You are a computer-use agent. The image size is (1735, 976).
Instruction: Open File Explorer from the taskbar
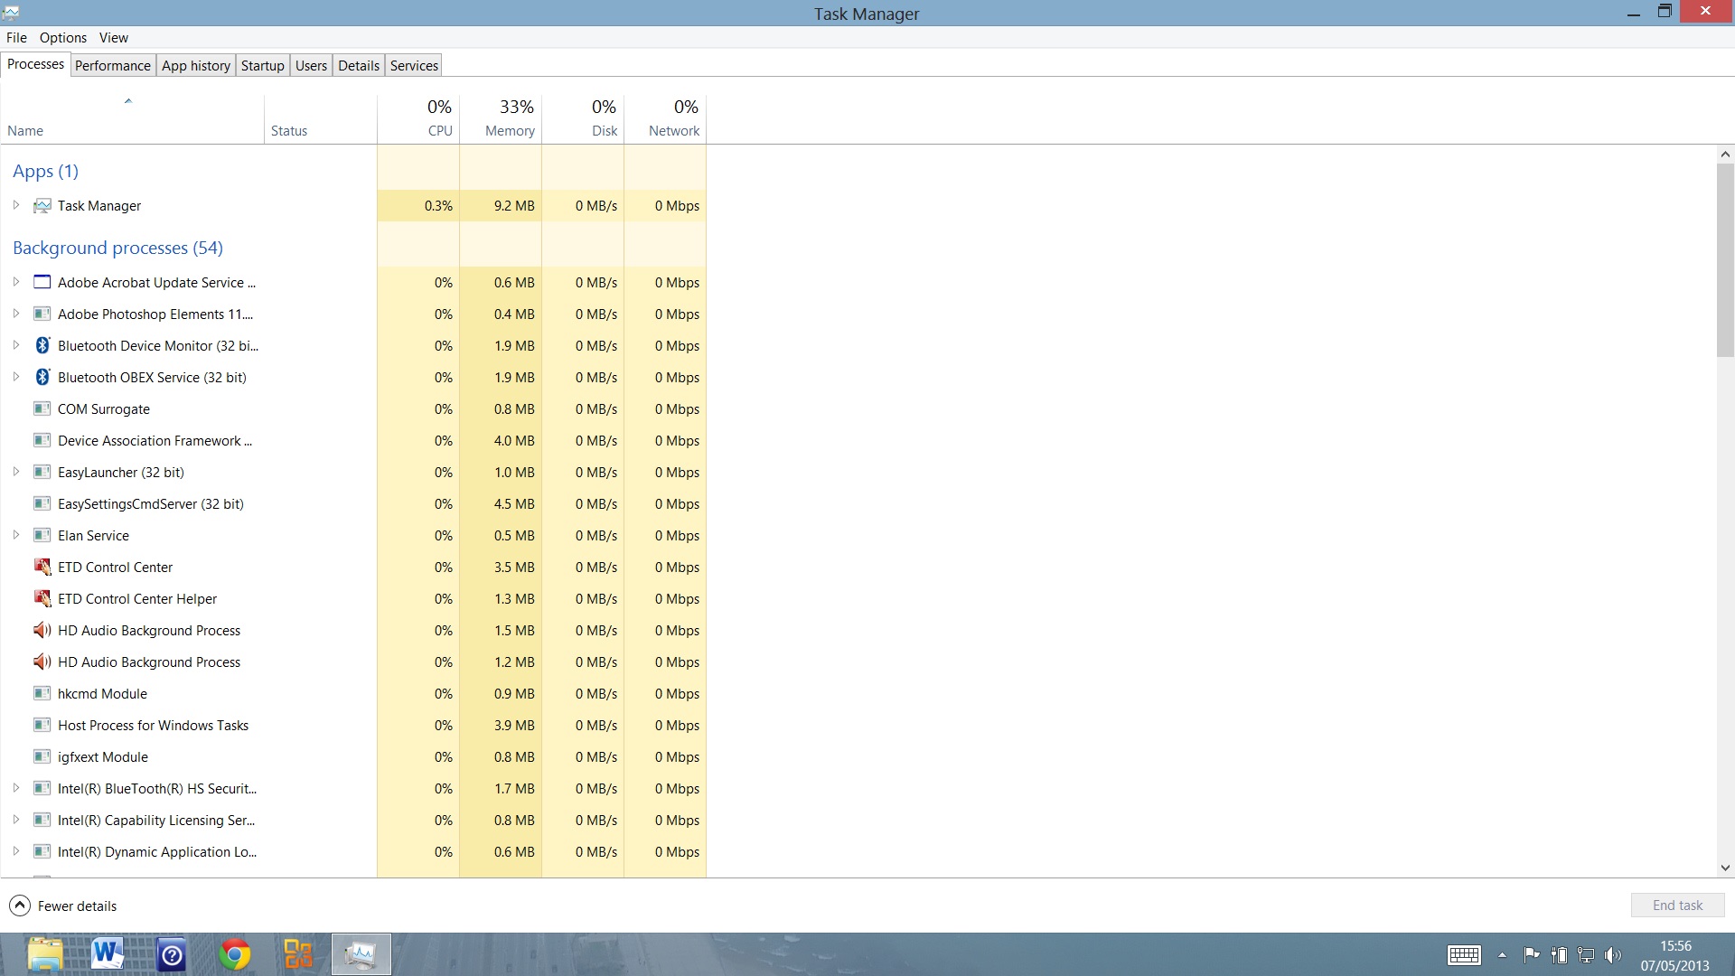(45, 954)
